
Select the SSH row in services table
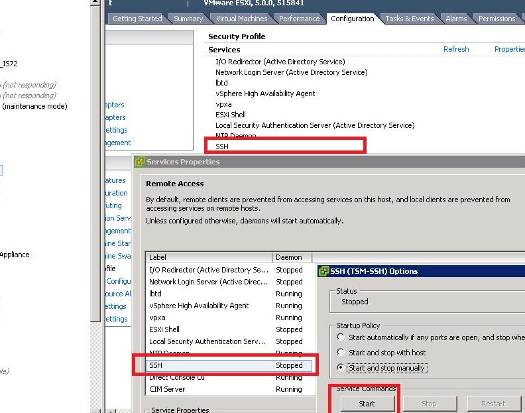(x=229, y=365)
